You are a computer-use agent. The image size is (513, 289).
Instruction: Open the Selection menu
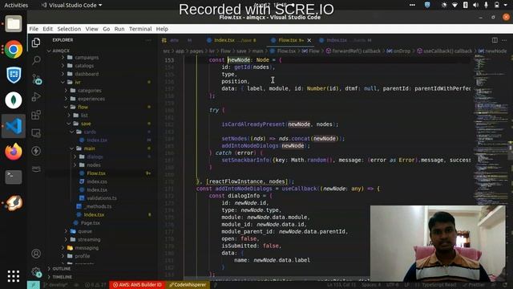click(x=69, y=29)
